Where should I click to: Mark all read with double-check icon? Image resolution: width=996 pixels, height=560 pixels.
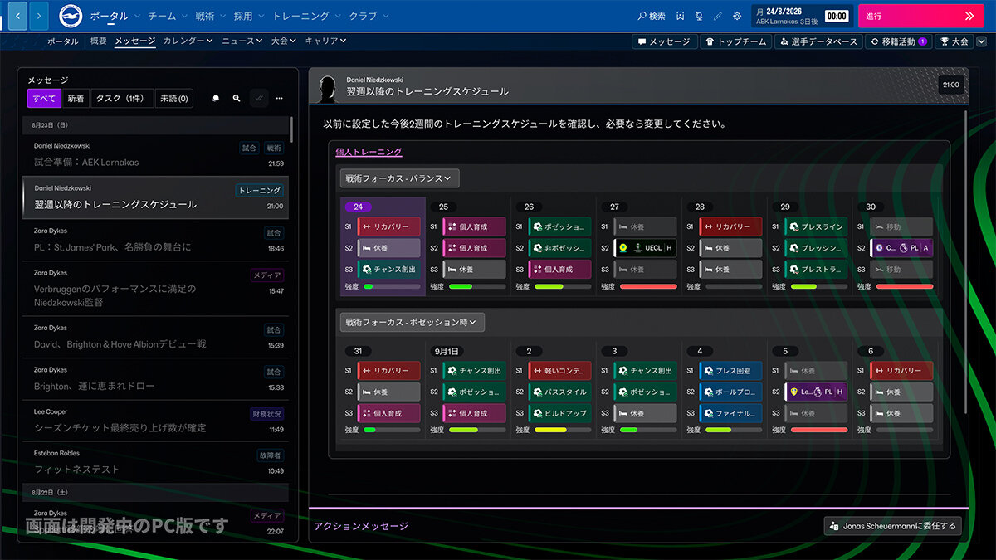pyautogui.click(x=259, y=98)
